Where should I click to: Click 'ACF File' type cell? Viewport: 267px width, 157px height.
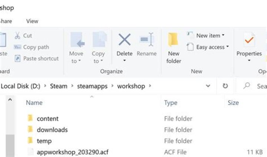pyautogui.click(x=175, y=152)
